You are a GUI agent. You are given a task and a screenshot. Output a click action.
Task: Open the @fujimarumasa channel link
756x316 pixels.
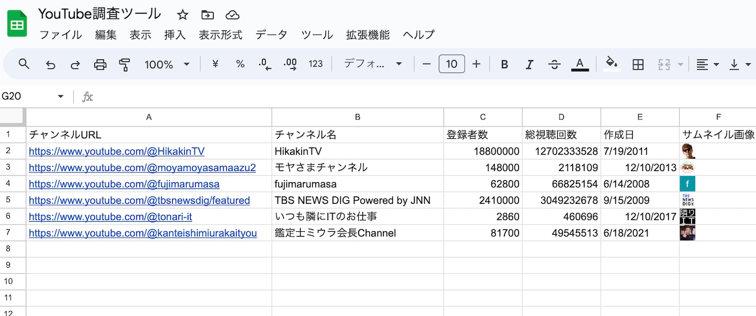click(x=124, y=184)
